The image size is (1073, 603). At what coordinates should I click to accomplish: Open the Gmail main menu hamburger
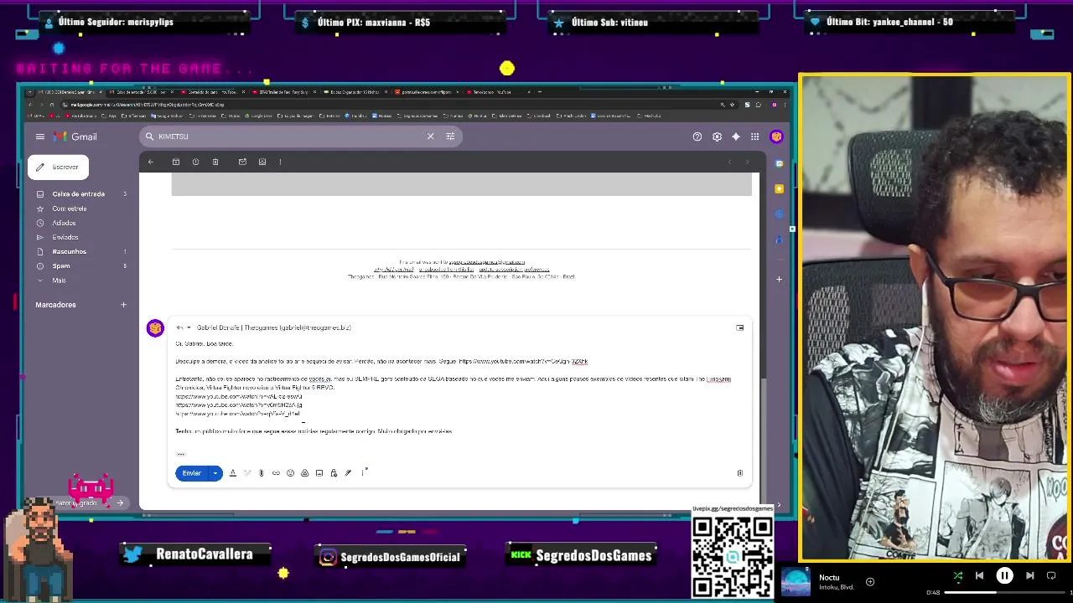coord(39,137)
